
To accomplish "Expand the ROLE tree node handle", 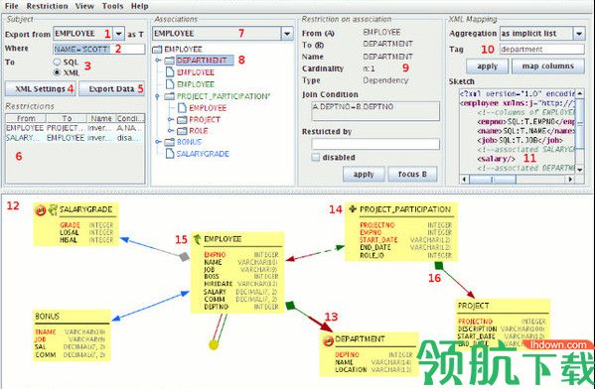I will 170,131.
